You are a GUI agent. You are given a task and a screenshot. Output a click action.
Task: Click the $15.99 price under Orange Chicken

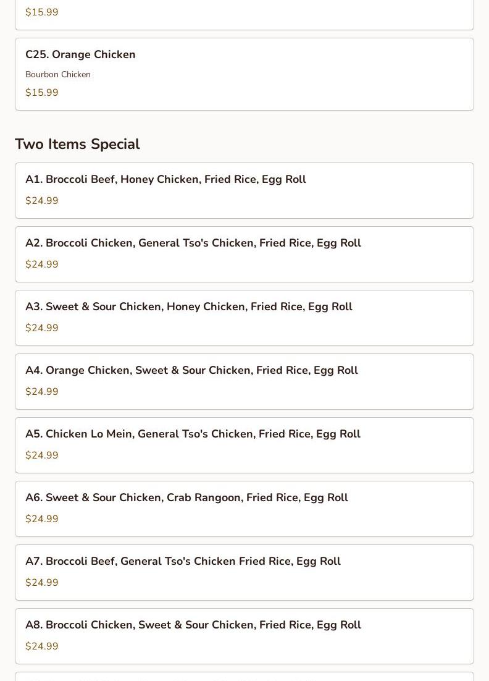tap(42, 93)
